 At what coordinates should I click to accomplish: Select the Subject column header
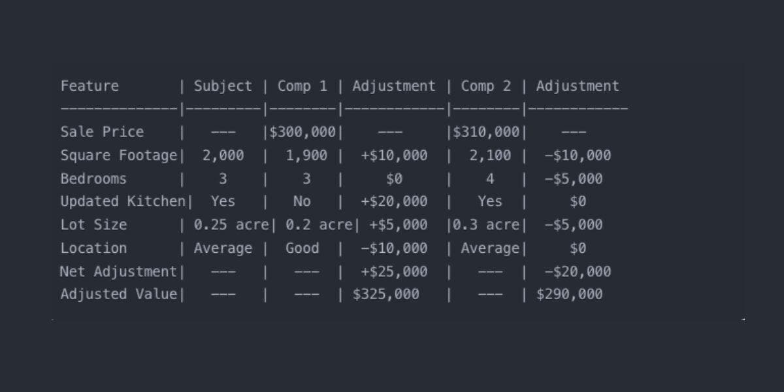tap(223, 86)
